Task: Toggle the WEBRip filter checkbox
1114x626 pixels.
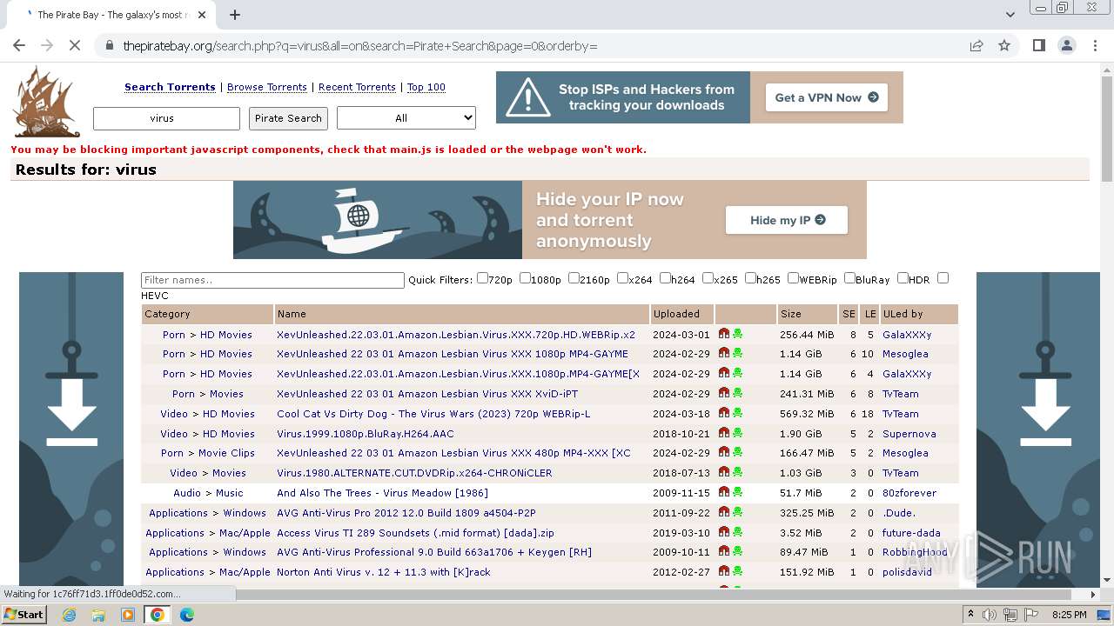Action: pyautogui.click(x=793, y=278)
